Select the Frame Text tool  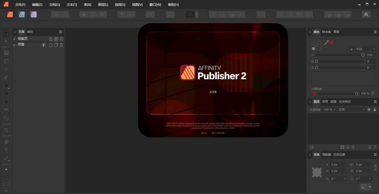(x=6, y=53)
